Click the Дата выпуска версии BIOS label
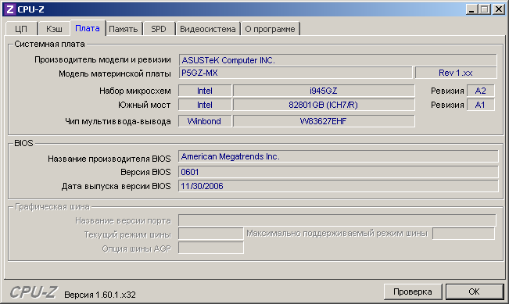Viewport: 509px width, 304px height. point(116,186)
